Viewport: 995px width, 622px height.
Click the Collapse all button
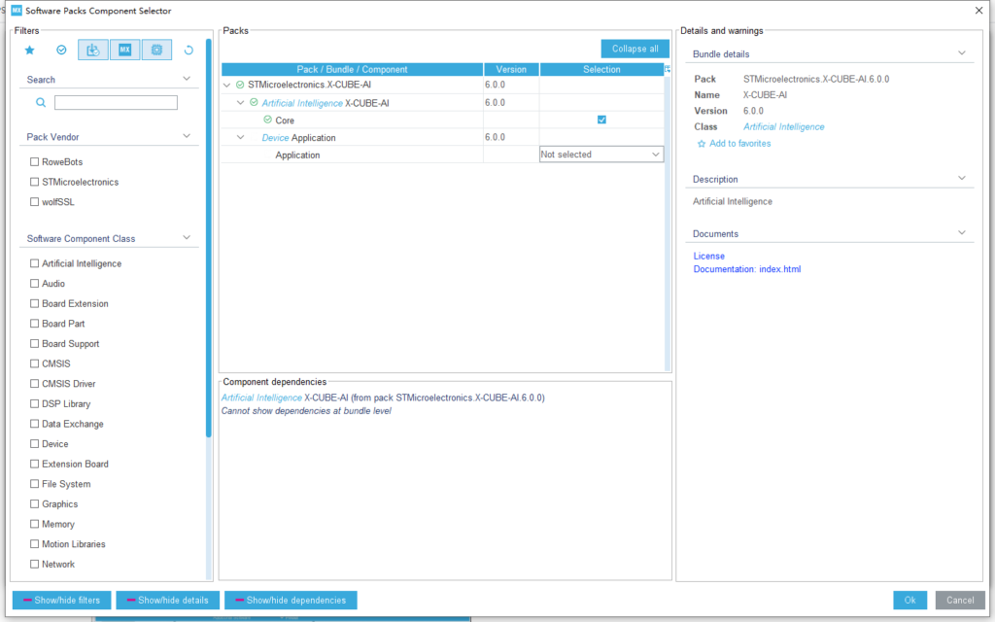pyautogui.click(x=635, y=49)
